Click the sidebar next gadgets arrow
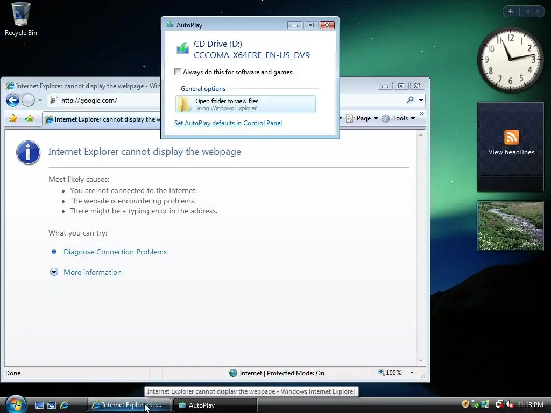 coord(538,11)
